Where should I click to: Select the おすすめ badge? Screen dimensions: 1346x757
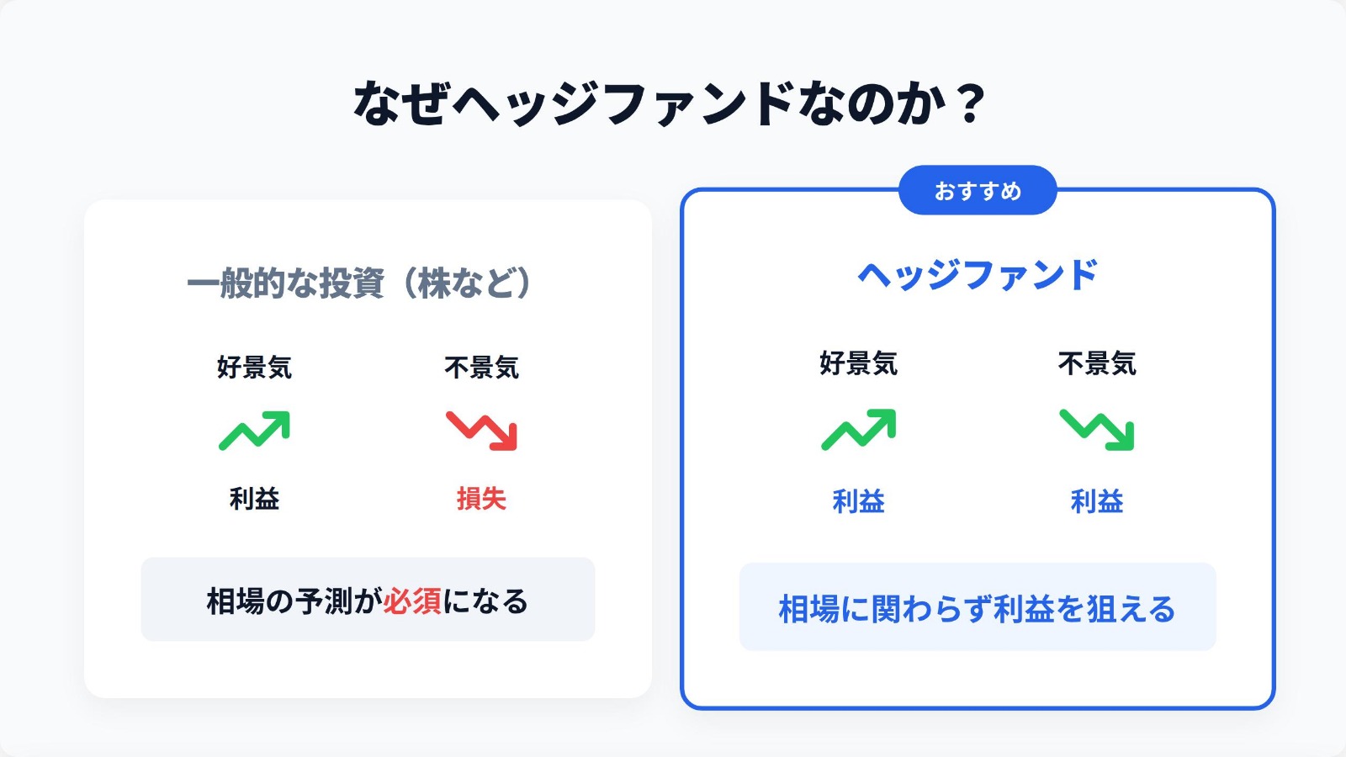click(978, 190)
